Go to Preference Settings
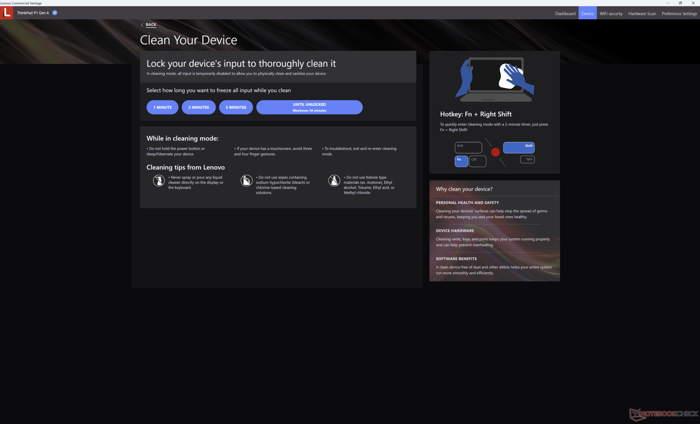The width and height of the screenshot is (700, 424). coord(679,13)
